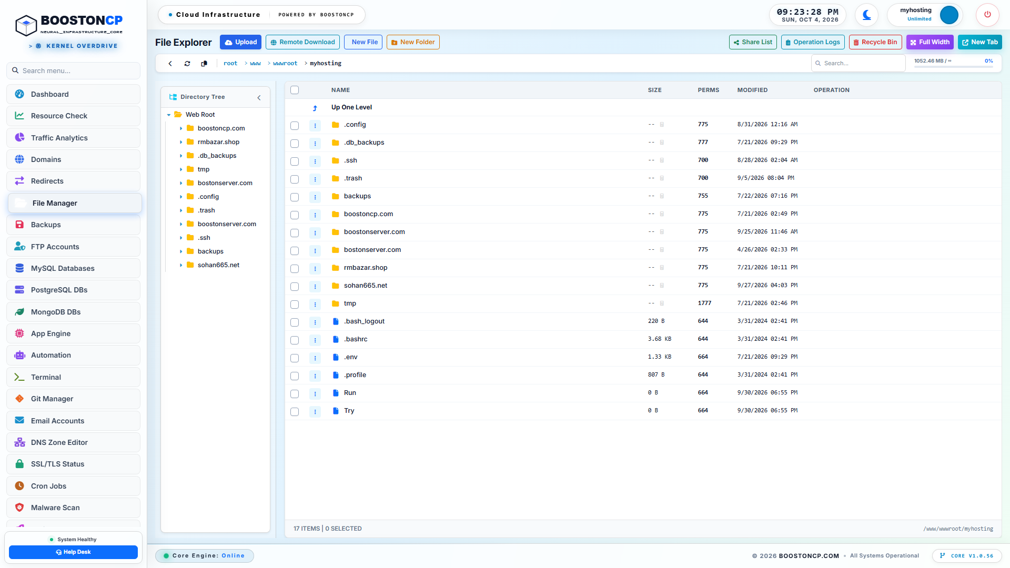The image size is (1010, 568).
Task: Click the New Folder button
Action: coord(413,42)
